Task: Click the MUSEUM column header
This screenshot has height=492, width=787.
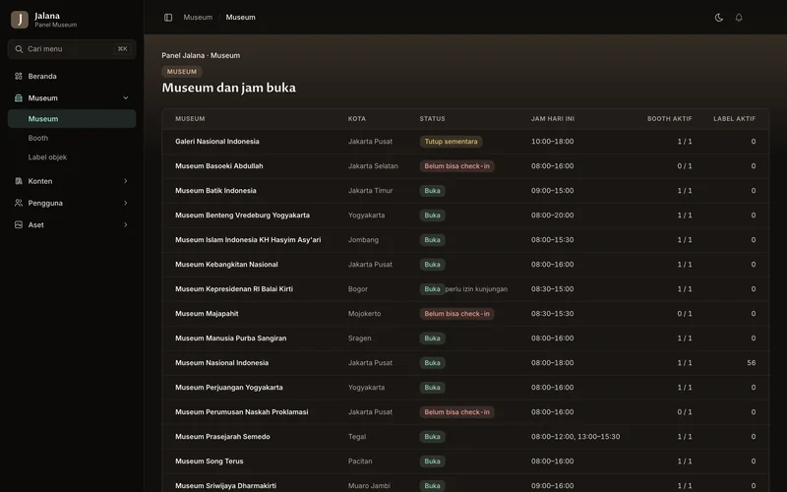Action: pyautogui.click(x=190, y=119)
